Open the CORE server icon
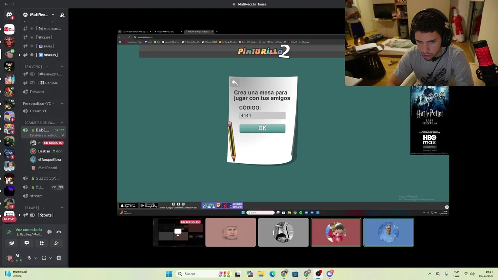The image size is (498, 280). pos(9,153)
